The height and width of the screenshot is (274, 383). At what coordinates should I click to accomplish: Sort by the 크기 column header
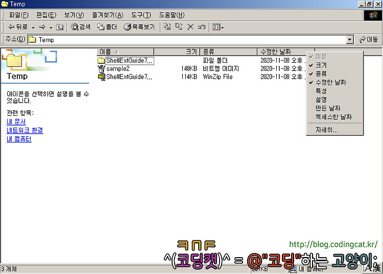(x=177, y=52)
